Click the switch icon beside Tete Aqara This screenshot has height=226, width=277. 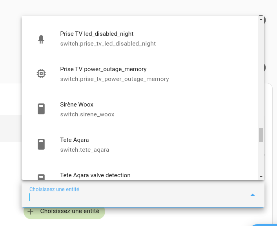click(x=41, y=144)
